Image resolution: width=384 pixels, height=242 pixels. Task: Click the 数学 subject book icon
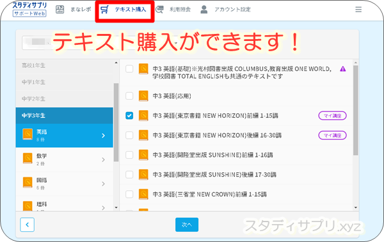click(x=28, y=159)
